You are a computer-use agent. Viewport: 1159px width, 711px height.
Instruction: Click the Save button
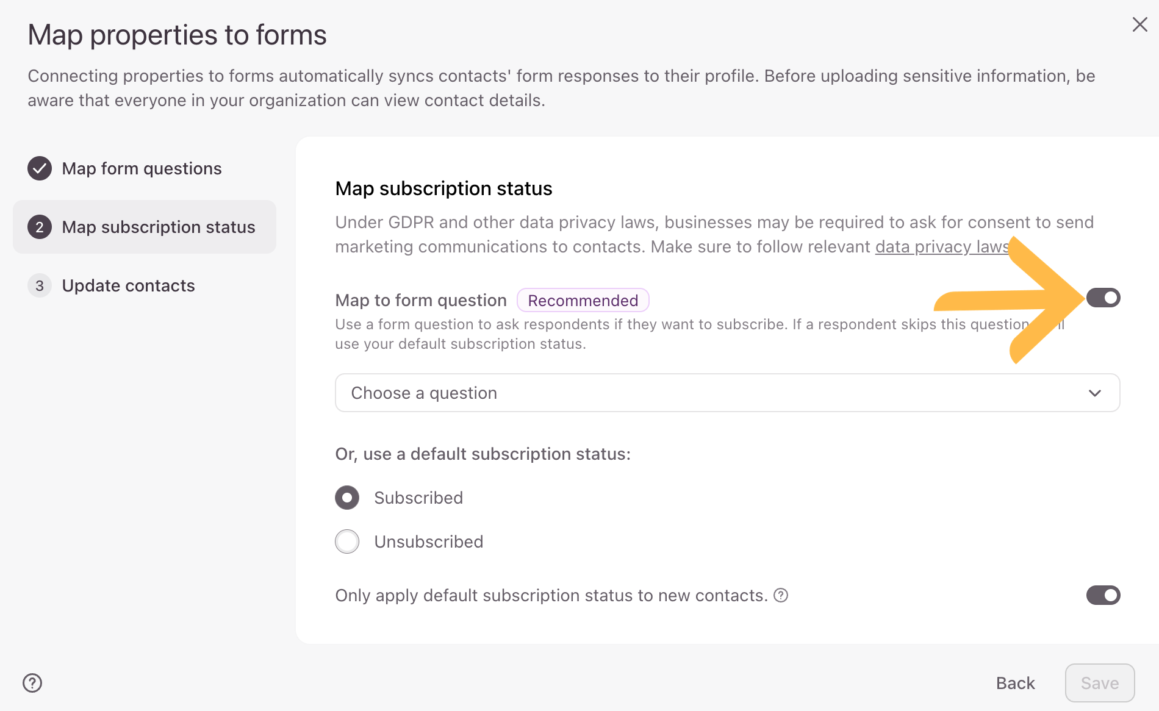pyautogui.click(x=1099, y=683)
